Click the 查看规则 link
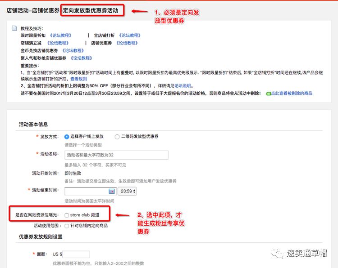Image resolution: width=338 pixels, height=268 pixels. pos(78,79)
